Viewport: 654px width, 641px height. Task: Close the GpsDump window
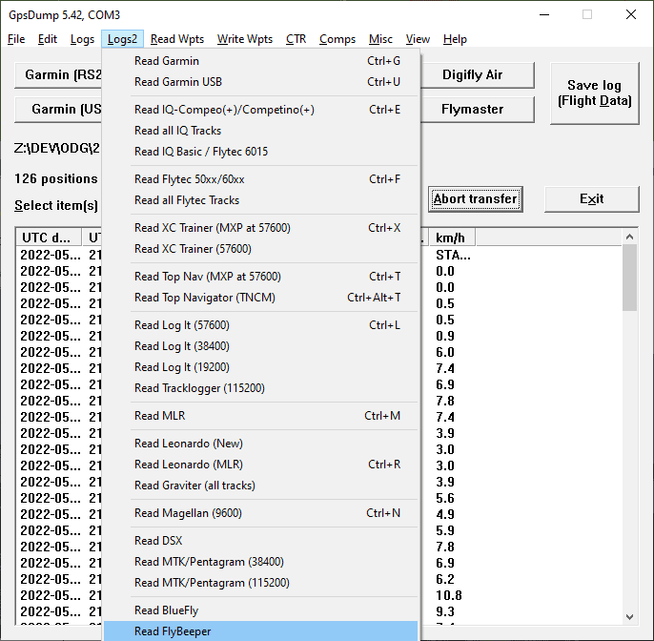[631, 14]
